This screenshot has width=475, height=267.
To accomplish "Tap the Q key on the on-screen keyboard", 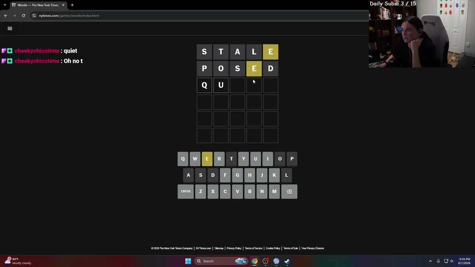I will pyautogui.click(x=183, y=159).
